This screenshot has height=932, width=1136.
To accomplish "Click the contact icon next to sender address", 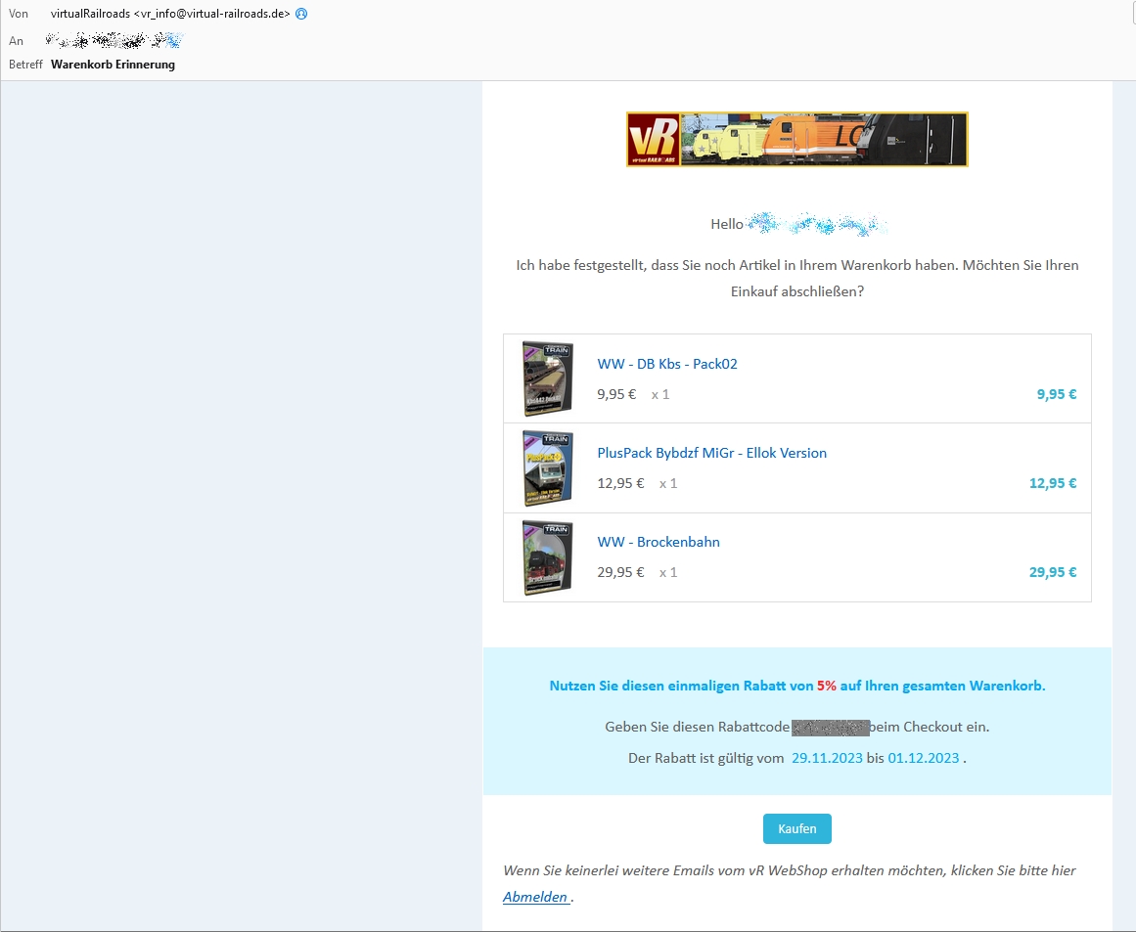I will [301, 14].
